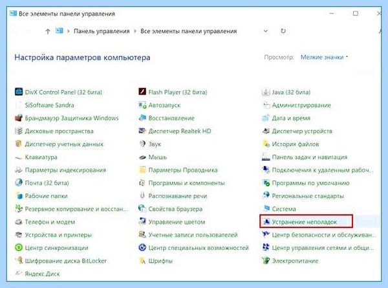Click the chevron before Панель управления breadcrumb
388x288 pixels.
pyautogui.click(x=68, y=31)
